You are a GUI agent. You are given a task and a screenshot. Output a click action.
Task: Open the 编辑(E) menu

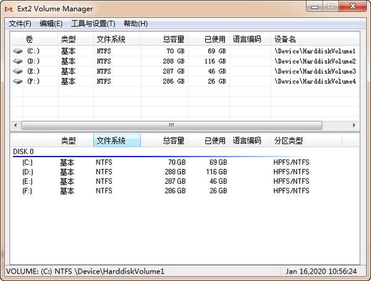(51, 24)
